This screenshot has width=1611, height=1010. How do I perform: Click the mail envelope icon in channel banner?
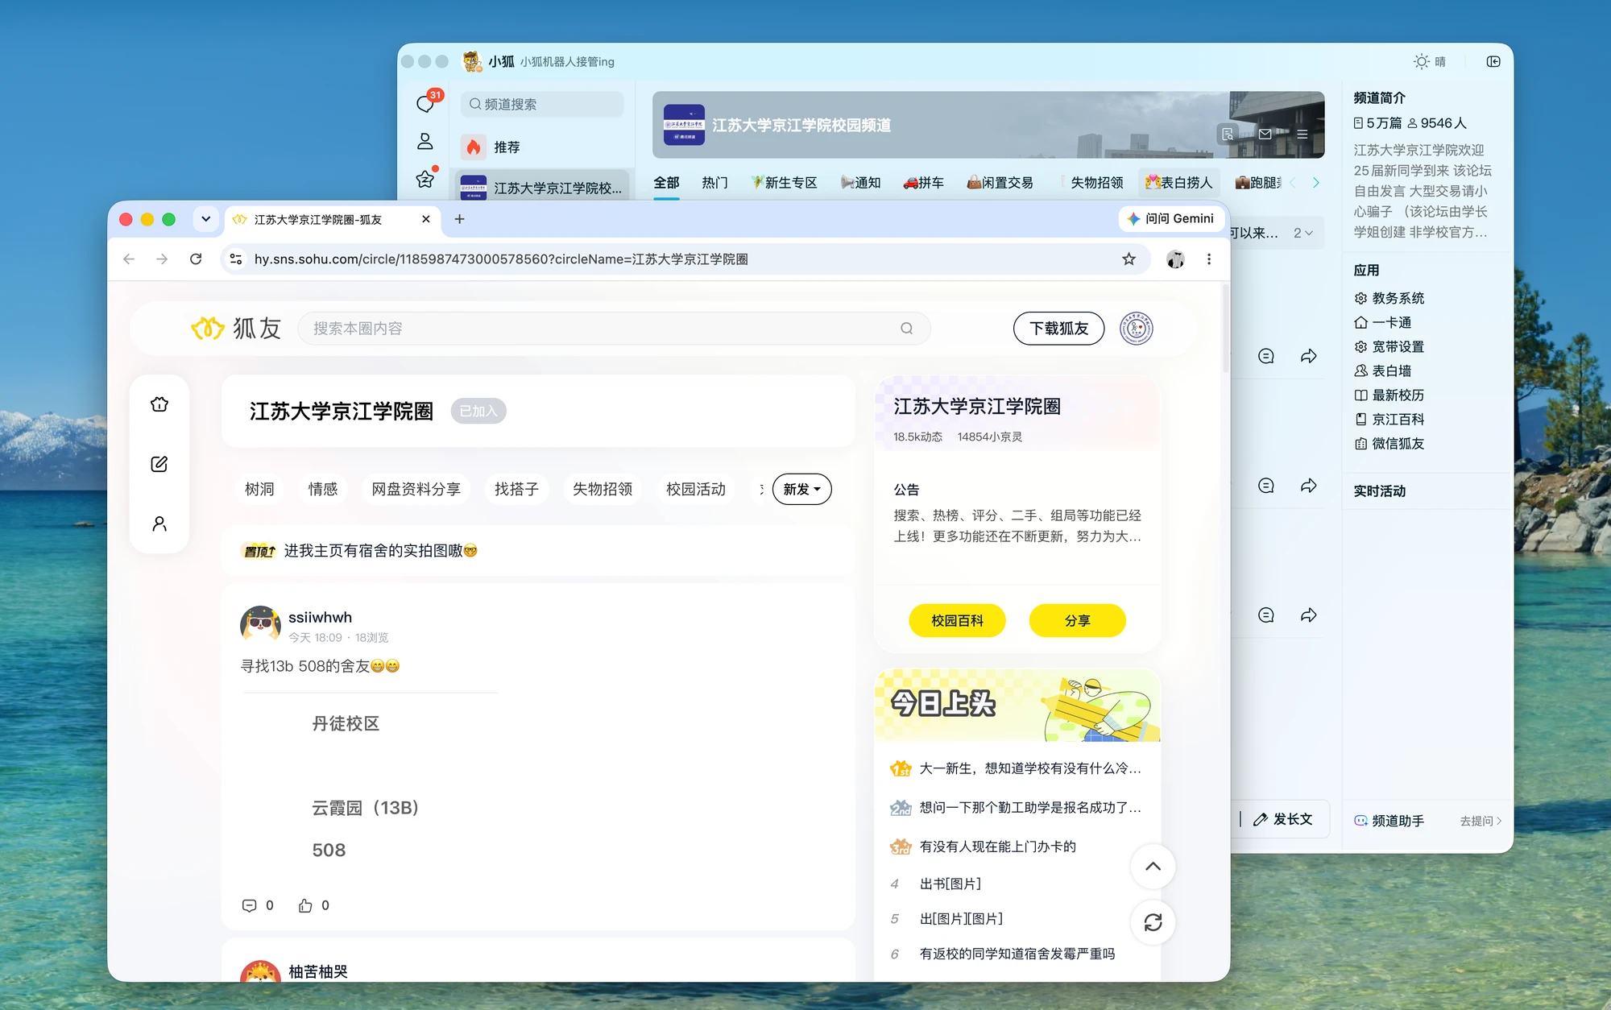(1265, 135)
